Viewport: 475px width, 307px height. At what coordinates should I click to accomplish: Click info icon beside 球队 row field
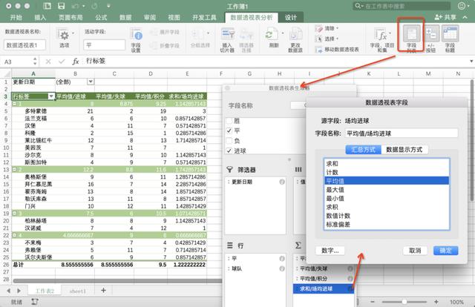coord(282,268)
